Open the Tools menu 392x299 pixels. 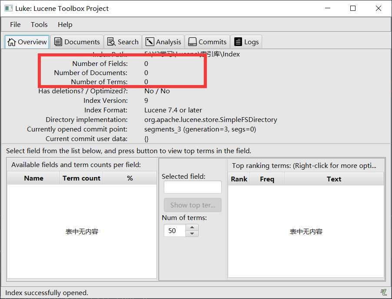(x=39, y=24)
